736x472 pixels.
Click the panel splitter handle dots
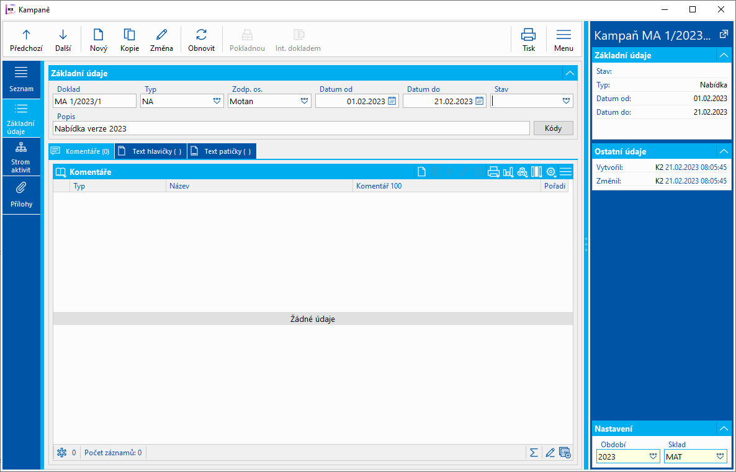[x=586, y=244]
